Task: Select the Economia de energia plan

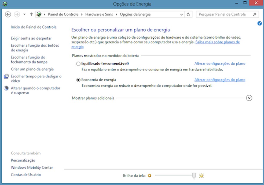Action: pos(78,80)
